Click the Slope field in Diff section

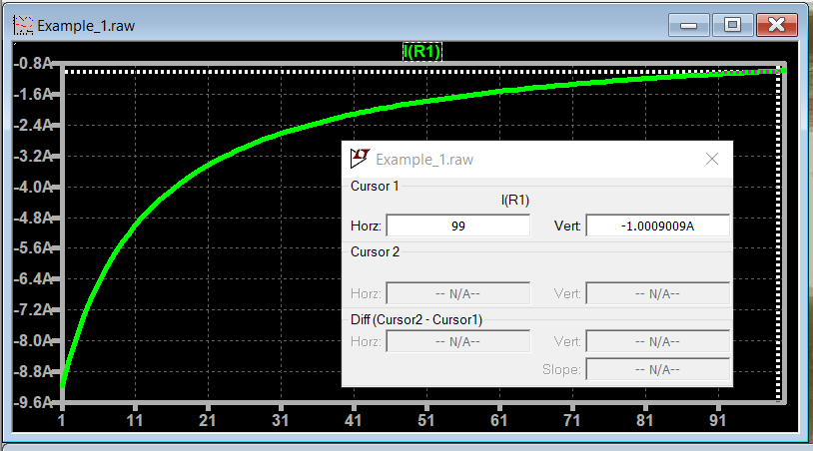click(x=657, y=369)
